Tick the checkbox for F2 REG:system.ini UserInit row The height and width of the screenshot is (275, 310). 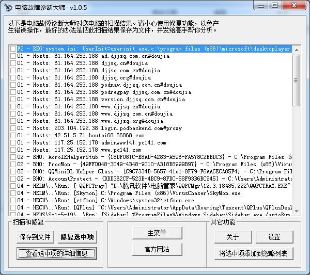click(x=13, y=49)
